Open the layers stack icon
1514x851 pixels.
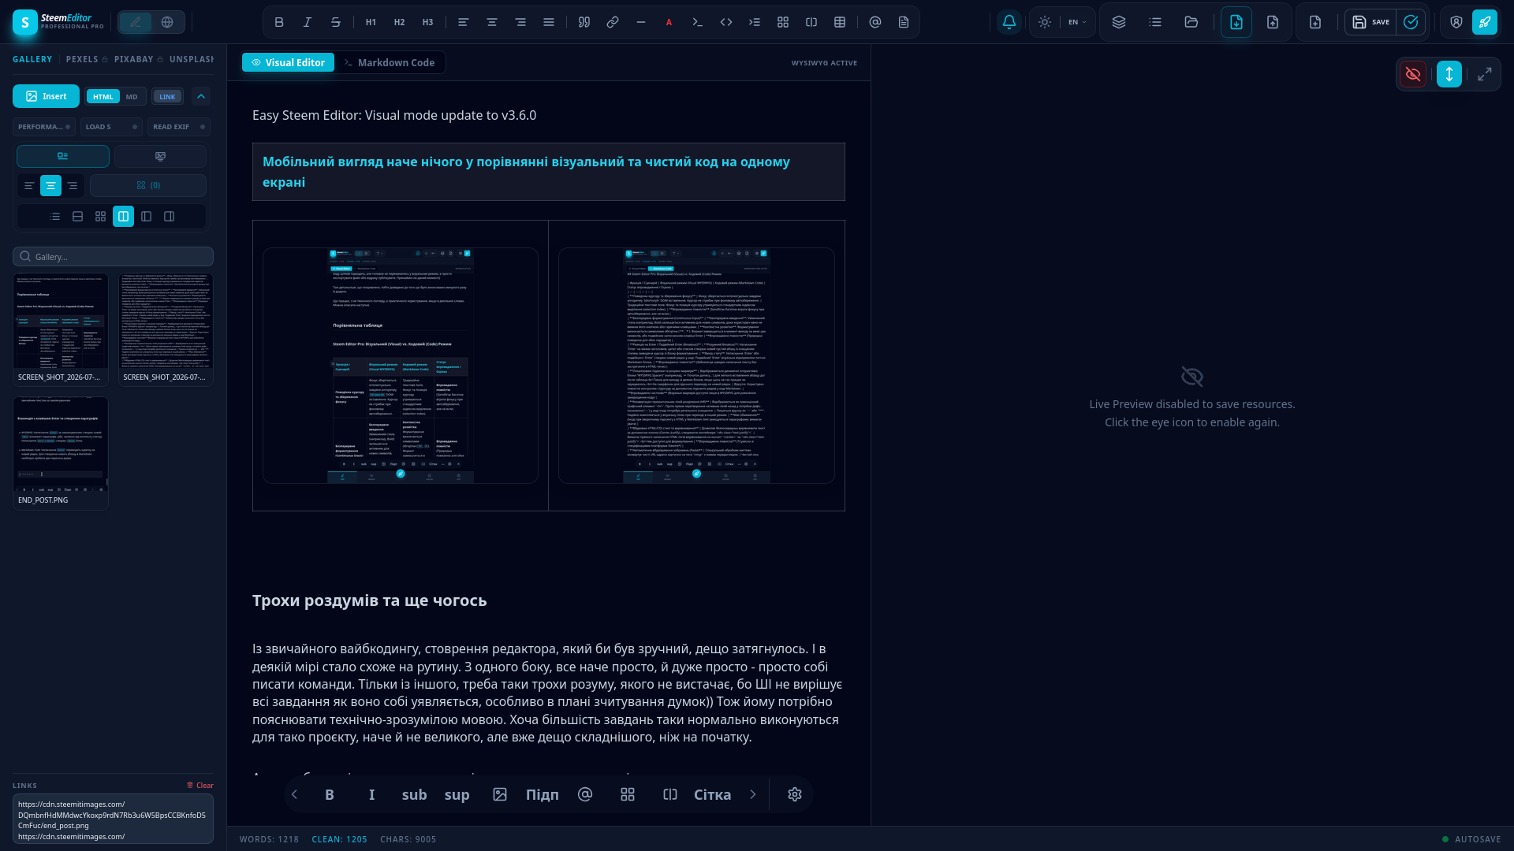click(1119, 22)
